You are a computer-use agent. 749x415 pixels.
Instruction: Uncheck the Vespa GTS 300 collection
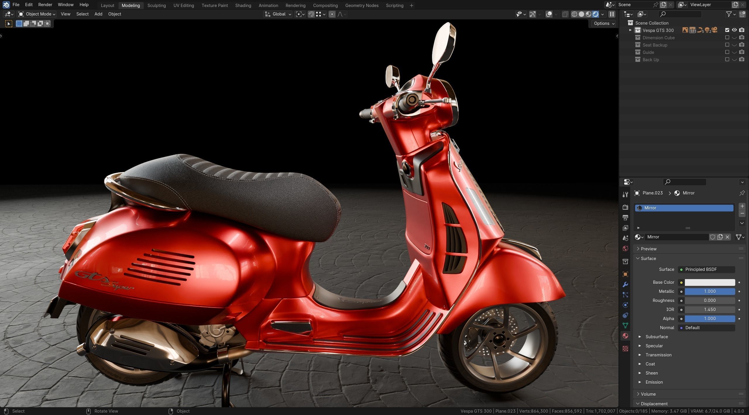(727, 30)
